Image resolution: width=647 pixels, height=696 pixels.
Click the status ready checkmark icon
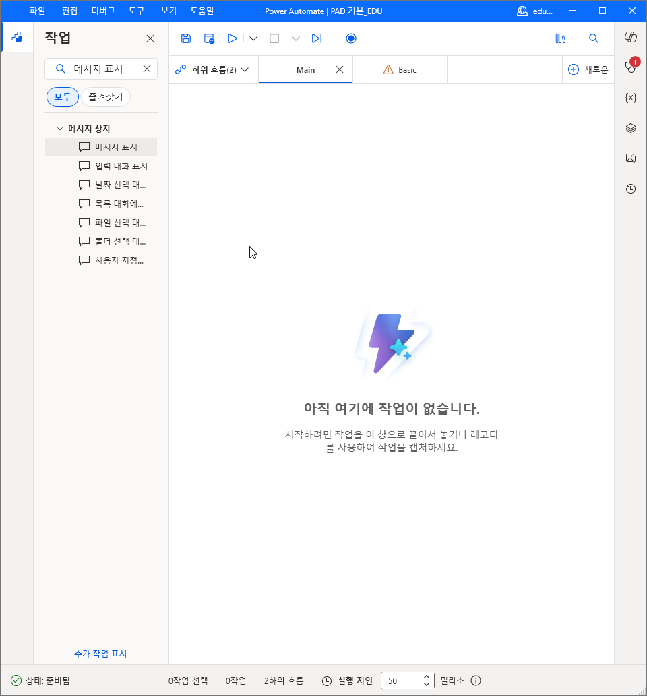pyautogui.click(x=16, y=680)
